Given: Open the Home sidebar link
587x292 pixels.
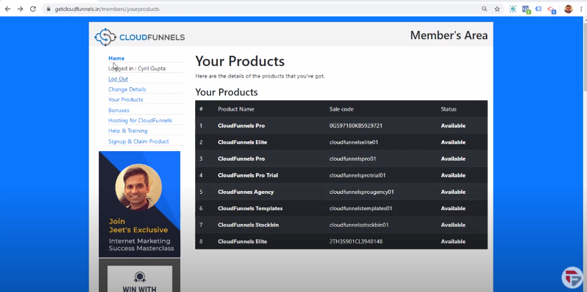Looking at the screenshot, I should tap(116, 58).
